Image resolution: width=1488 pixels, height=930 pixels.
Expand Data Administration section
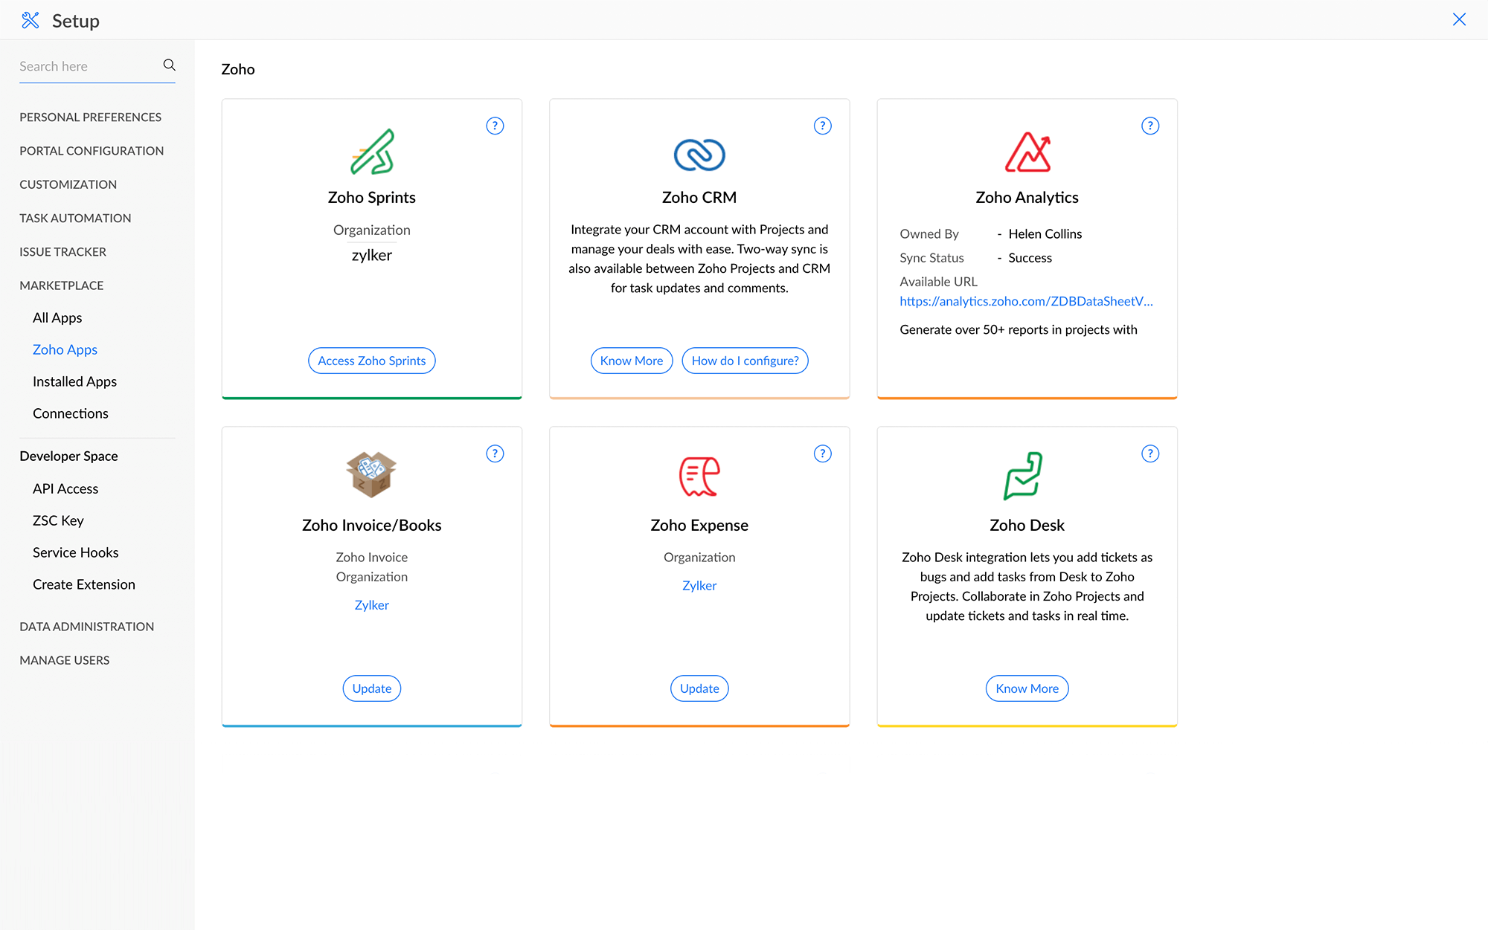(86, 627)
